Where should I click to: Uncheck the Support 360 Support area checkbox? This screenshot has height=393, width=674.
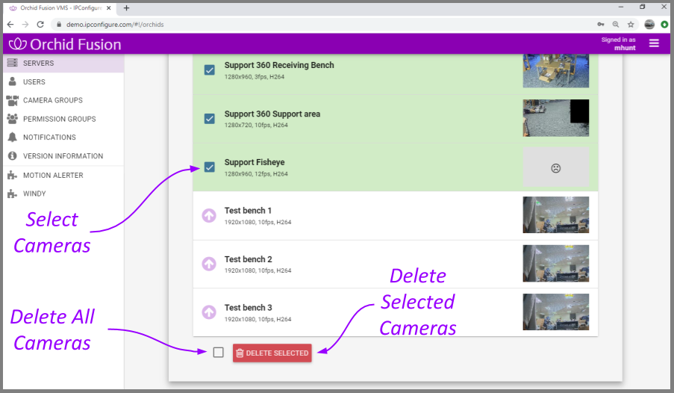pos(209,118)
